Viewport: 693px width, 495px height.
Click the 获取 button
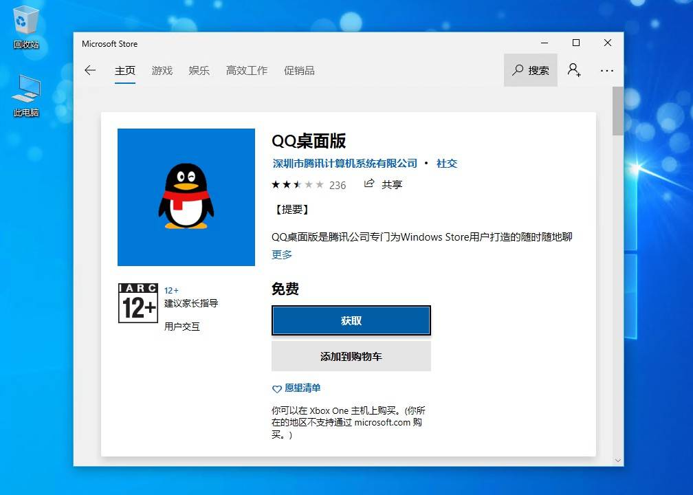pyautogui.click(x=351, y=320)
